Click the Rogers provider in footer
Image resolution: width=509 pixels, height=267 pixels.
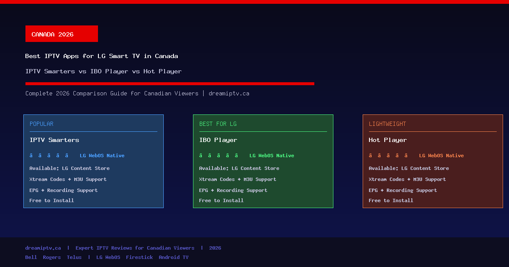[x=52, y=257]
